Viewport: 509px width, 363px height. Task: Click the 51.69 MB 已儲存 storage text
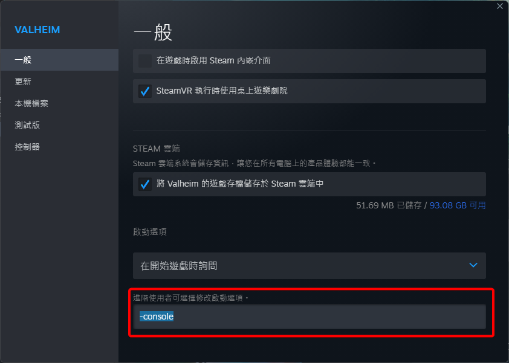tap(389, 205)
